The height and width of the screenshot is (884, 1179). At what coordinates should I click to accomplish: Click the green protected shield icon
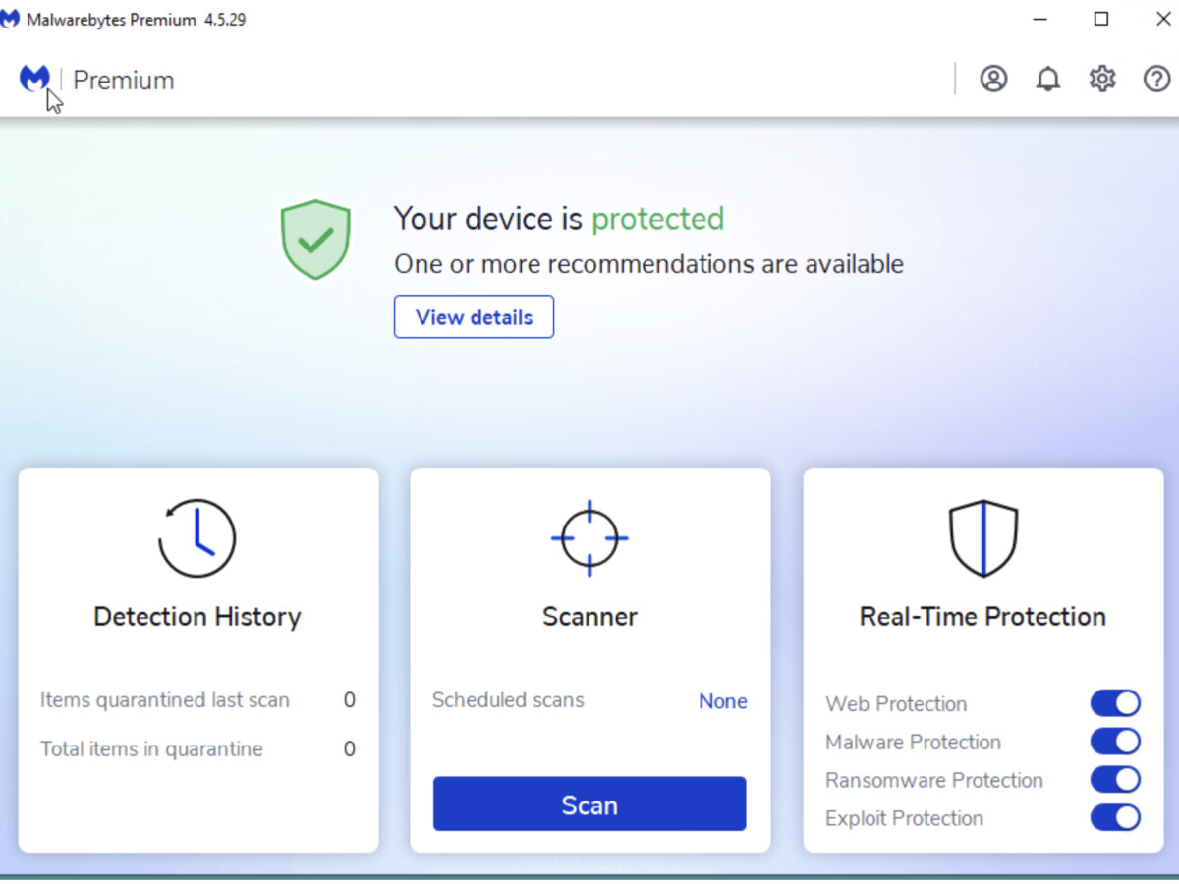315,240
